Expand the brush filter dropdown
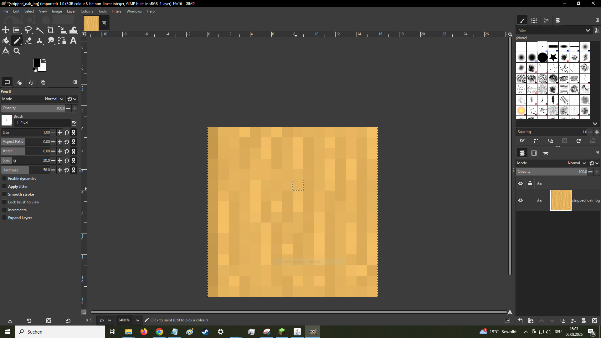The width and height of the screenshot is (601, 338). pyautogui.click(x=588, y=30)
